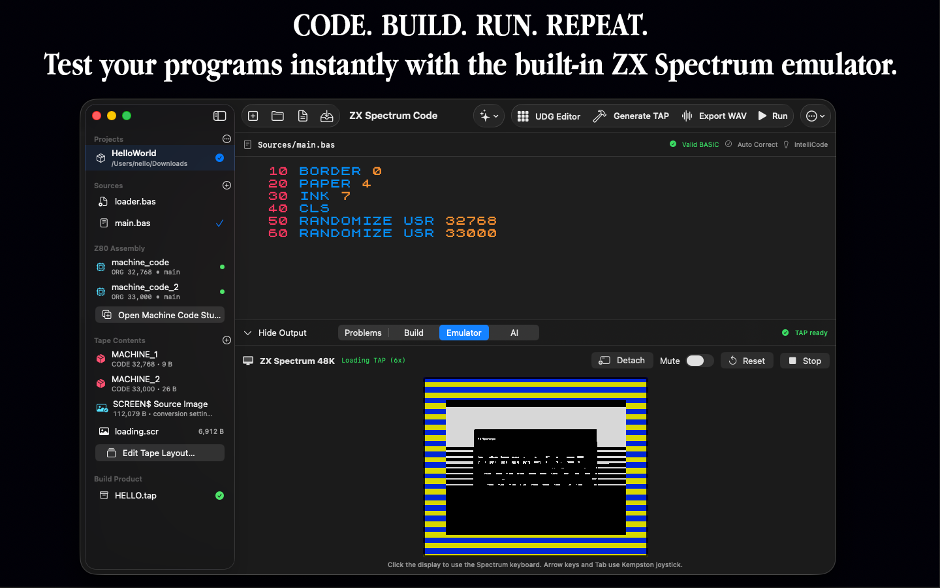Viewport: 940px width, 588px height.
Task: Click HELLO.tap green check status icon
Action: (x=219, y=495)
